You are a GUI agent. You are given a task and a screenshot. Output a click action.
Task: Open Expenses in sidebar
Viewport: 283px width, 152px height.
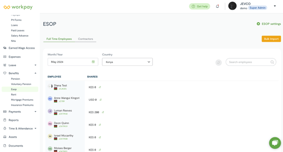pyautogui.click(x=15, y=57)
